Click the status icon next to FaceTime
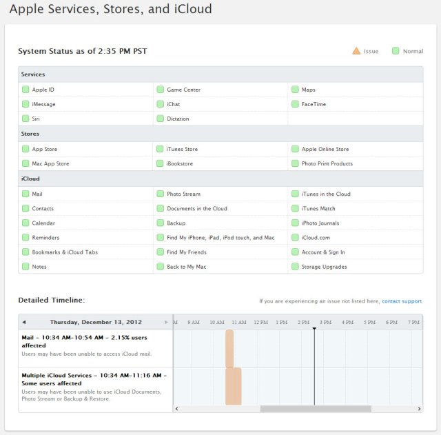Screen dimensions: 441x435 click(295, 104)
